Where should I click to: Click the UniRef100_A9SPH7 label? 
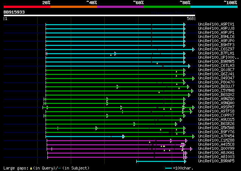(216, 107)
